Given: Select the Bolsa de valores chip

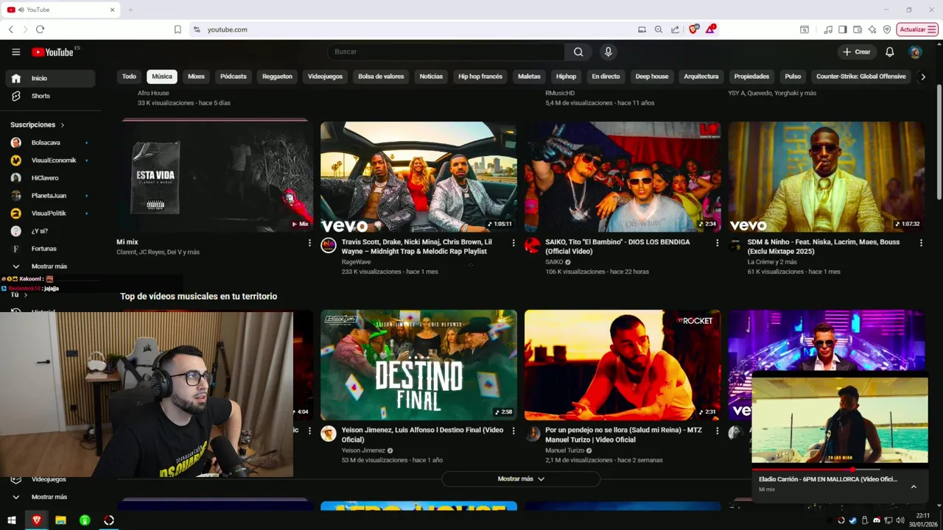Looking at the screenshot, I should click(381, 77).
